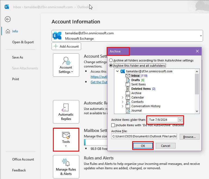Click the Archive file path field
The width and height of the screenshot is (209, 179).
pyautogui.click(x=144, y=137)
